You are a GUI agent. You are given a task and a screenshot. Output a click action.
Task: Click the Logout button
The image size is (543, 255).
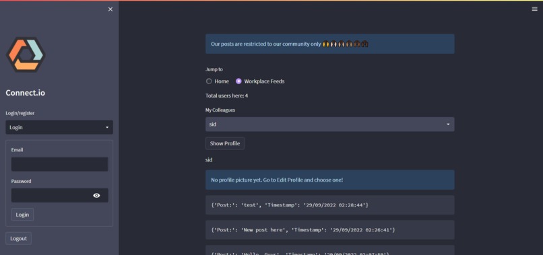[x=18, y=238]
